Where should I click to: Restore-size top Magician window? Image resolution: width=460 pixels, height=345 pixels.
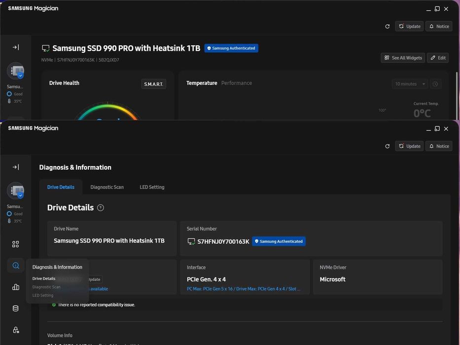[437, 9]
